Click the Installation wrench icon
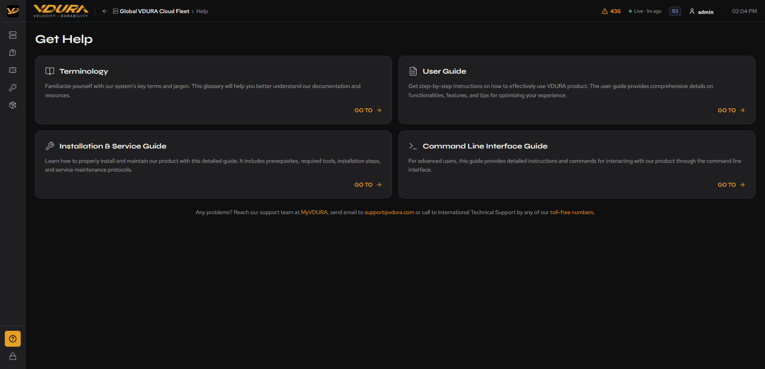 (50, 146)
